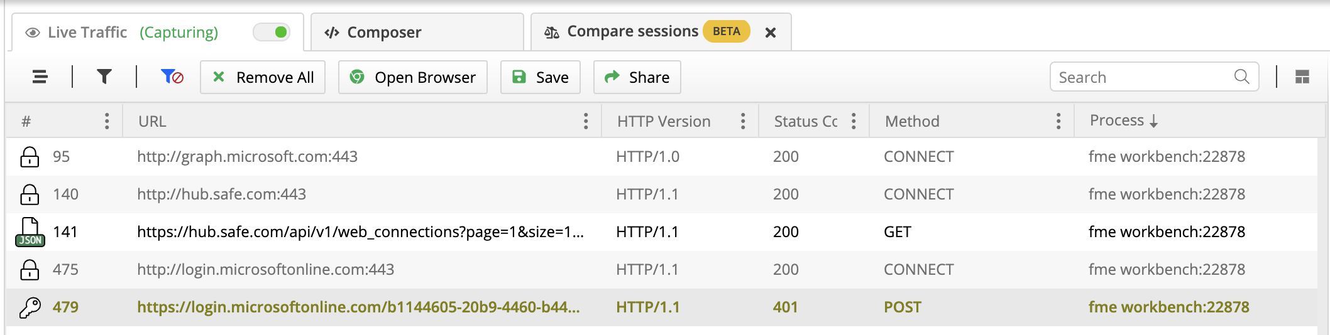Viewport: 1330px width, 335px height.
Task: Click the lock icon on row 140
Action: click(30, 194)
